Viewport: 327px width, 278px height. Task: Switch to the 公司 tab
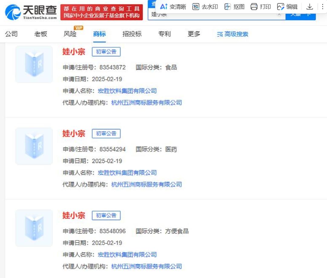(x=12, y=34)
